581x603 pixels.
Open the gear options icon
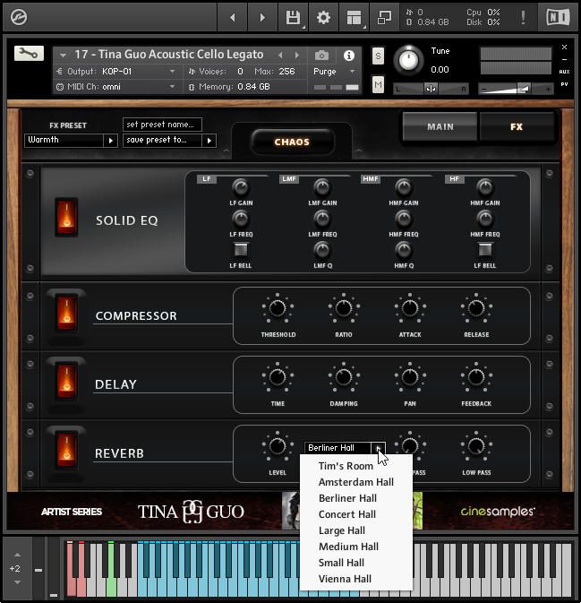tap(323, 17)
